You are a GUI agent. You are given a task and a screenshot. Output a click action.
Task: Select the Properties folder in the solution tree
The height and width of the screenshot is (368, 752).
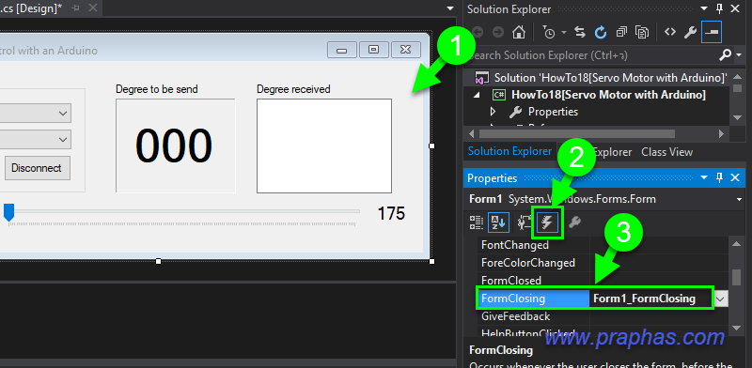tap(553, 112)
